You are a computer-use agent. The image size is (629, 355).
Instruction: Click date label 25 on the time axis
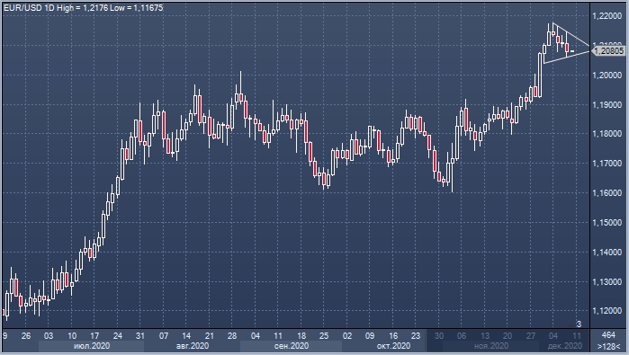click(x=324, y=336)
